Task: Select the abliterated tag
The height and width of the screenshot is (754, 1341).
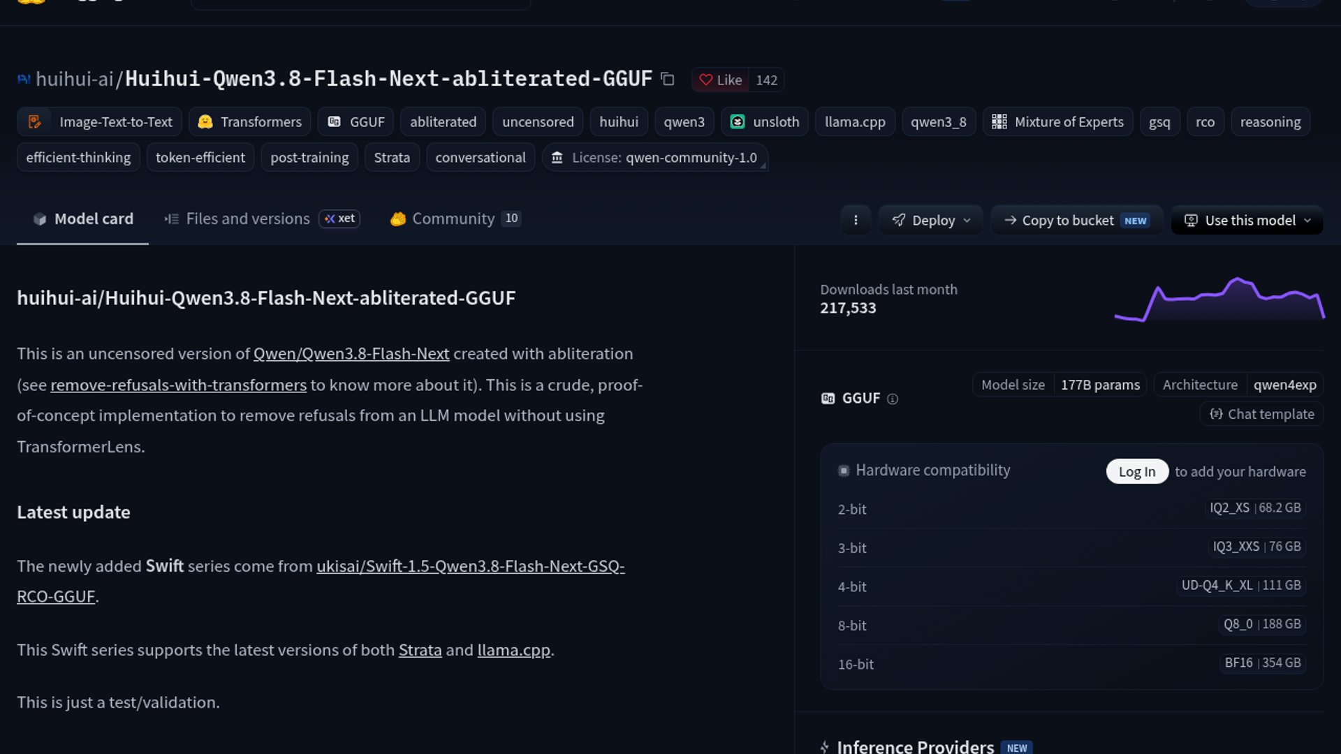Action: (x=443, y=122)
